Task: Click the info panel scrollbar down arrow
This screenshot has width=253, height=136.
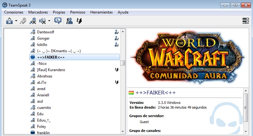Action: tap(245, 131)
